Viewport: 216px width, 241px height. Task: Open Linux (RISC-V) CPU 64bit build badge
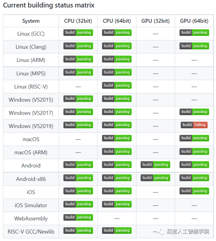click(117, 85)
